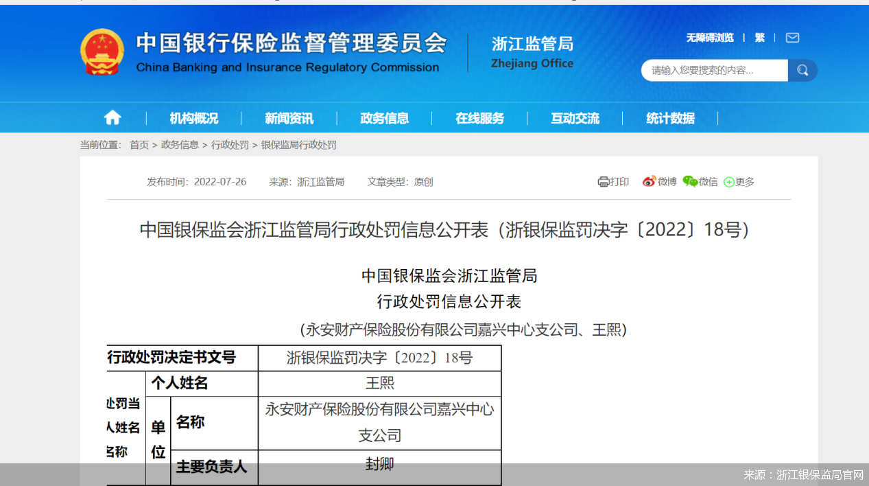Click the 首页 breadcrumb link

(x=139, y=145)
